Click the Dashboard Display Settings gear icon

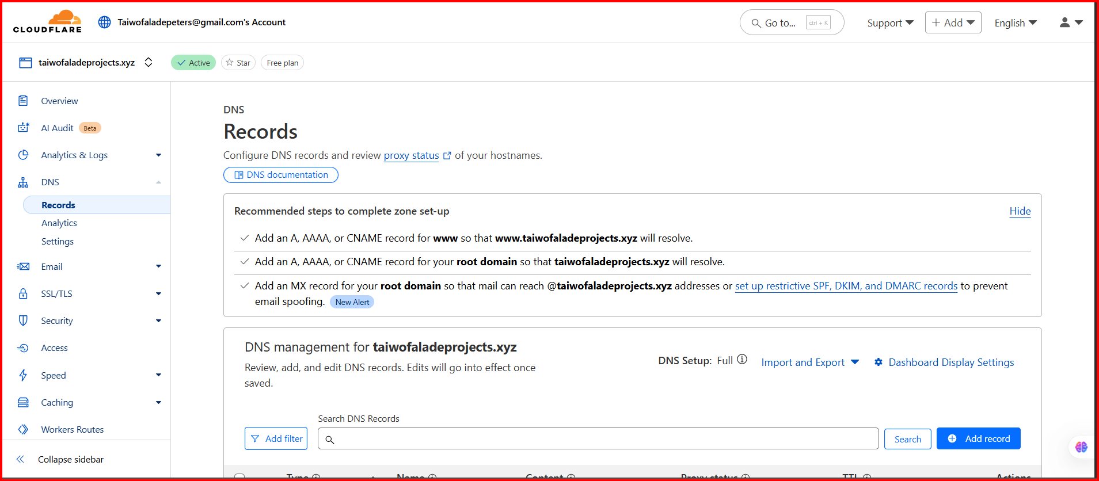(x=879, y=362)
